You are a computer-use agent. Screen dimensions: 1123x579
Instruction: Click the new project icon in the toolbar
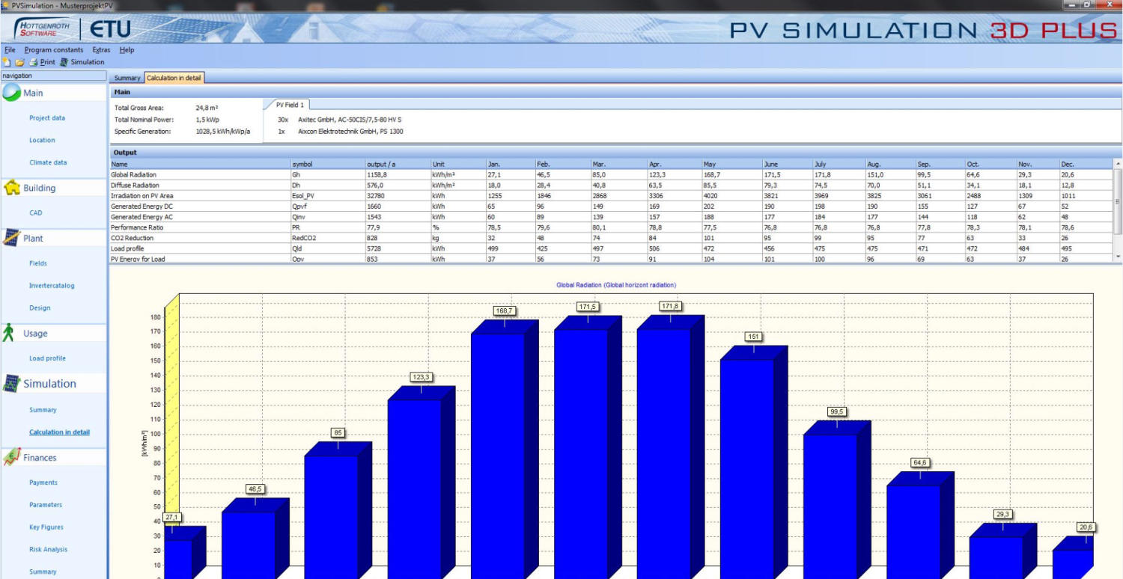[x=6, y=62]
